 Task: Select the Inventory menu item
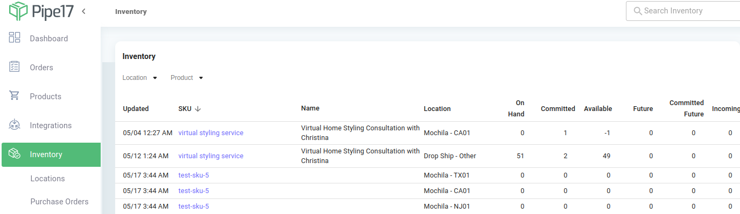tap(51, 154)
